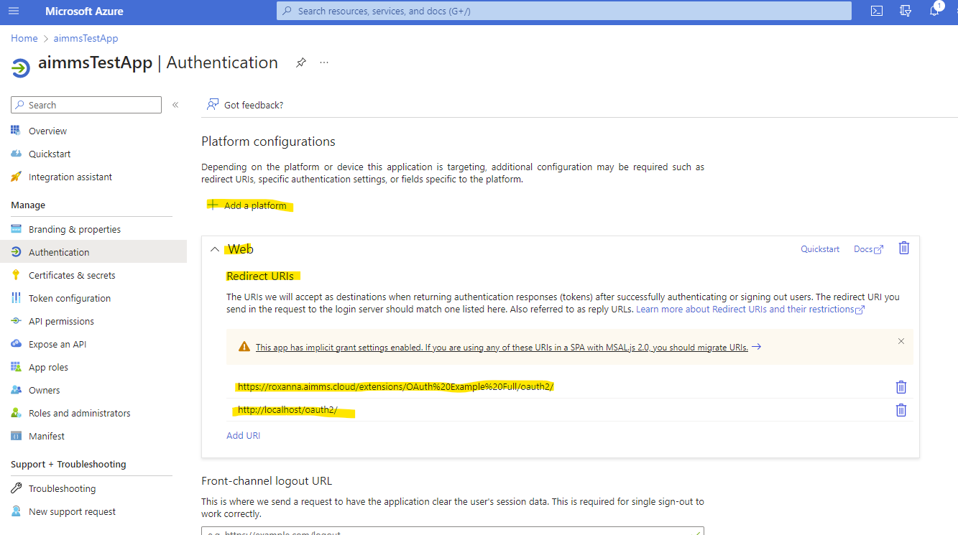
Task: Click the Integration assistant rocket icon
Action: (16, 177)
